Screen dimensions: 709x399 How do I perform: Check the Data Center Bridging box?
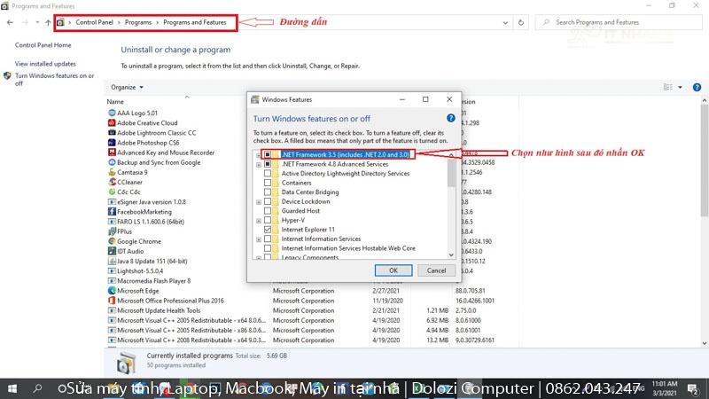click(x=268, y=192)
